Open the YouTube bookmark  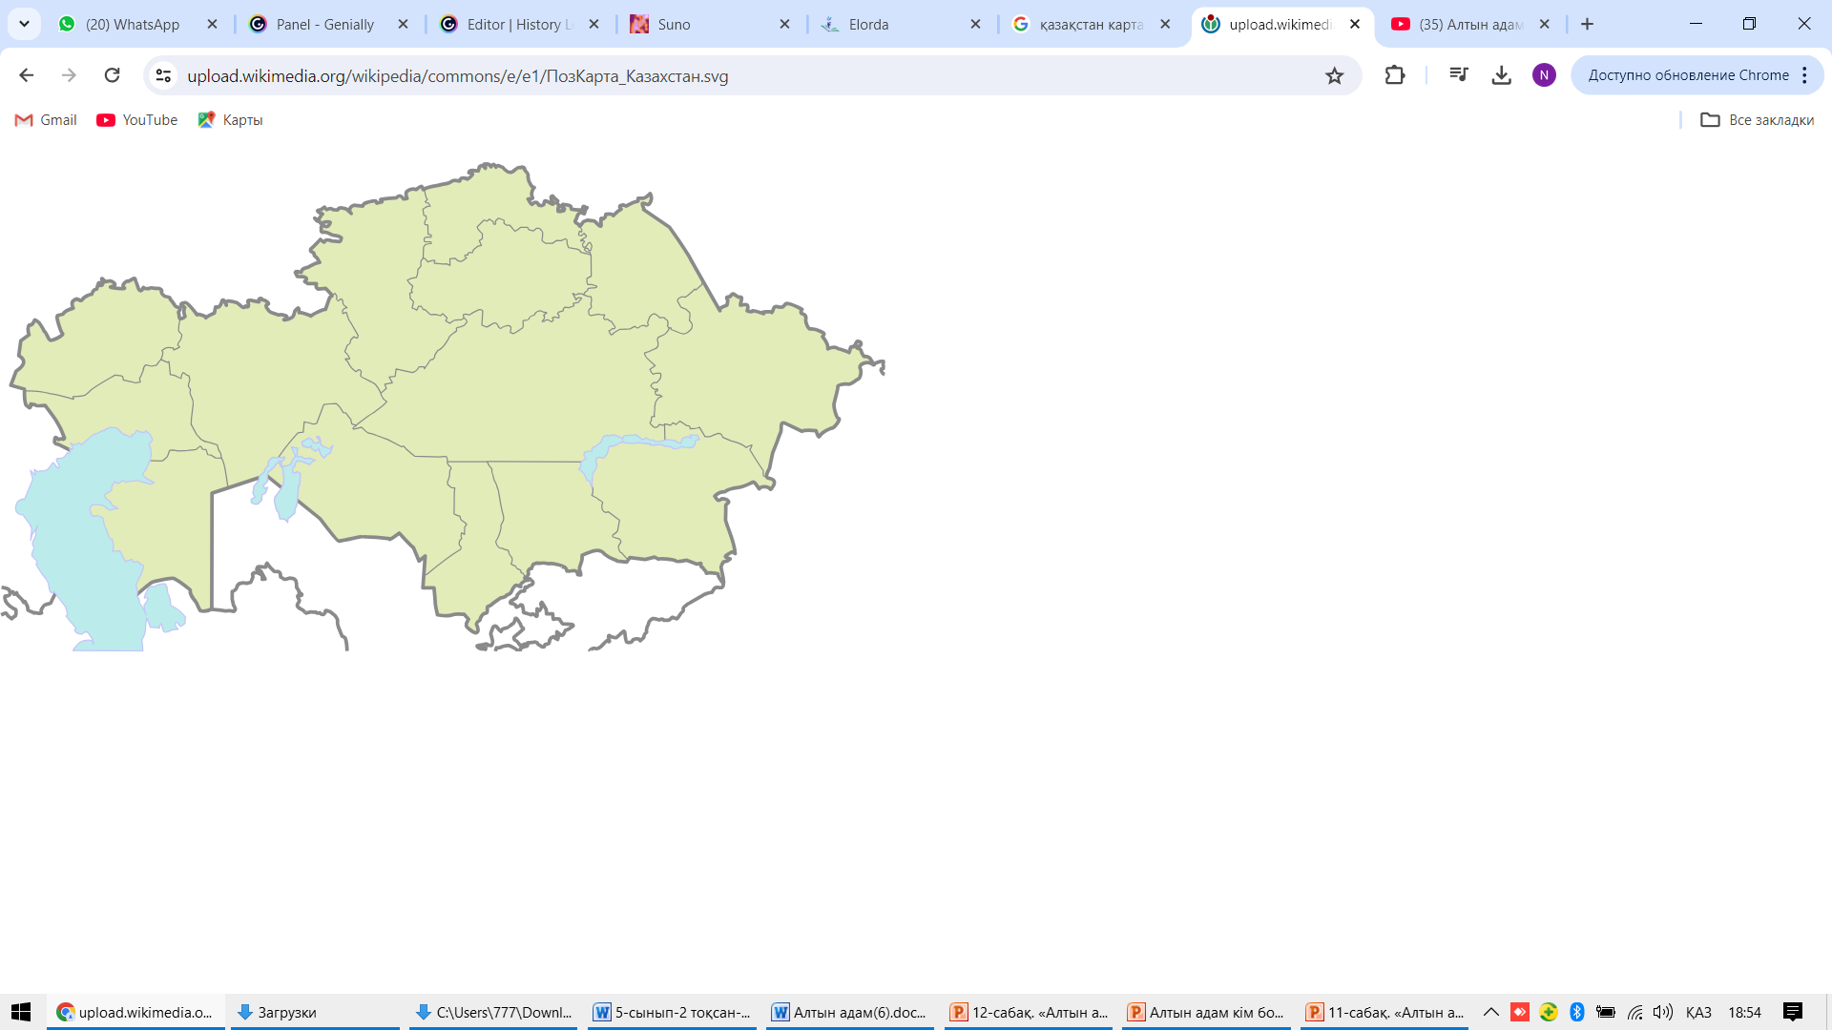(x=137, y=119)
